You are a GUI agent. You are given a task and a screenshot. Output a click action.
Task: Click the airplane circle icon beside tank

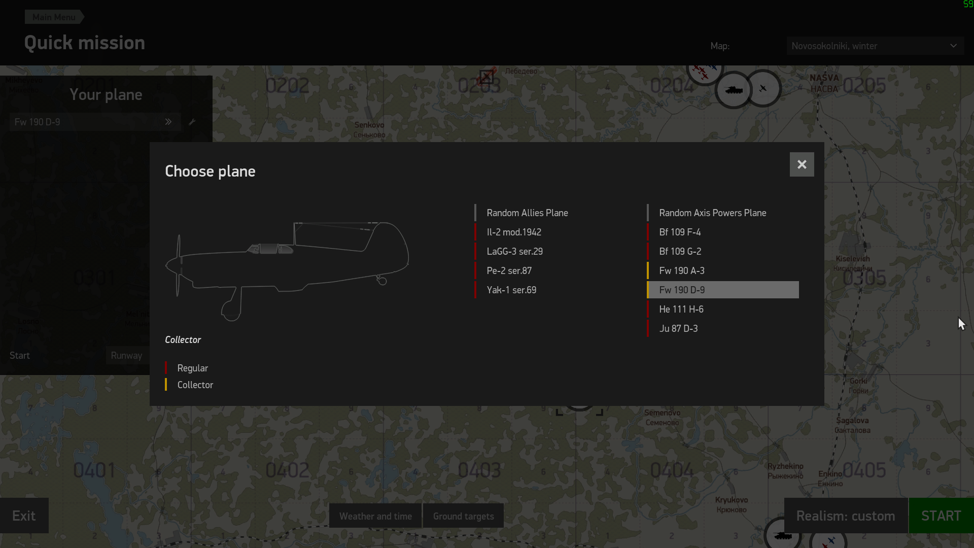[x=763, y=88]
